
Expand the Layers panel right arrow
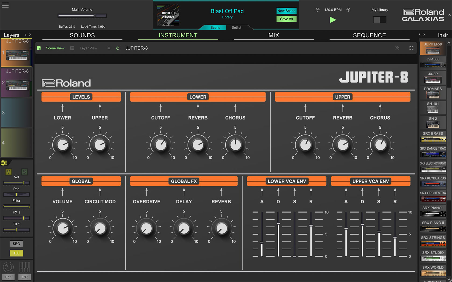coord(30,35)
